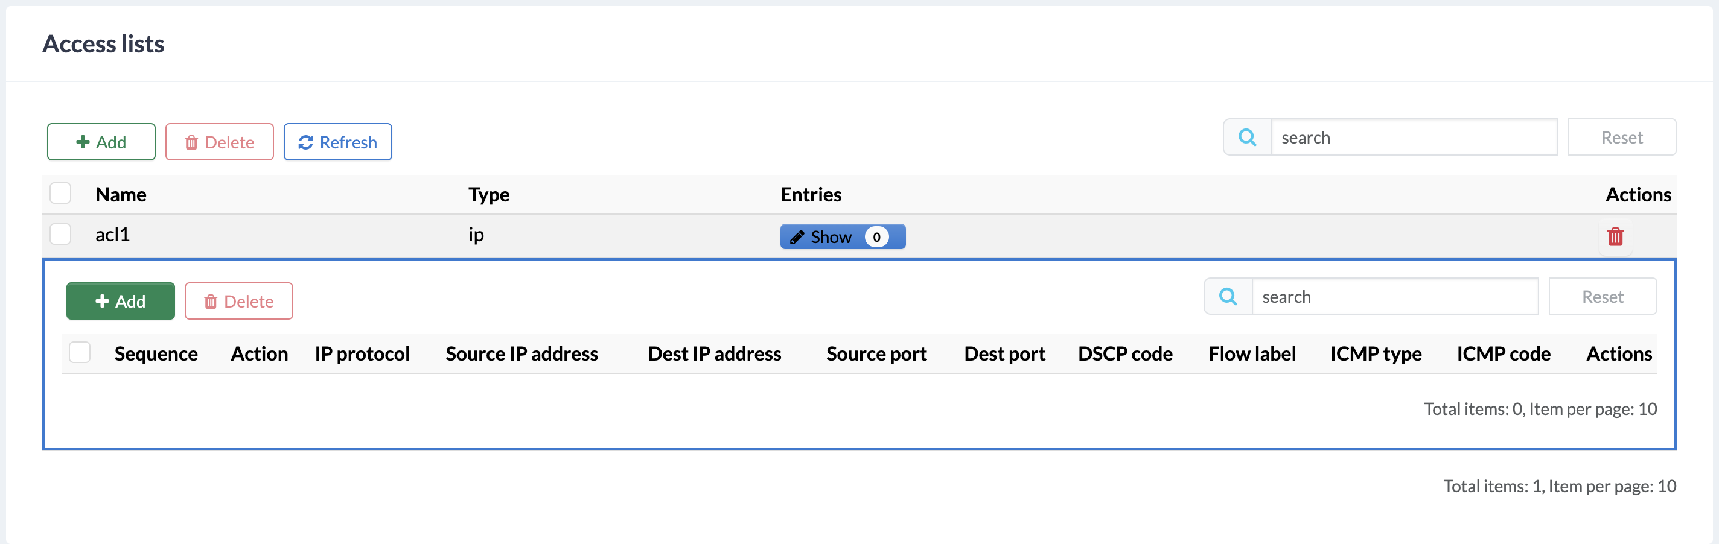Click Delete in the entries toolbar
The width and height of the screenshot is (1719, 544).
click(239, 302)
